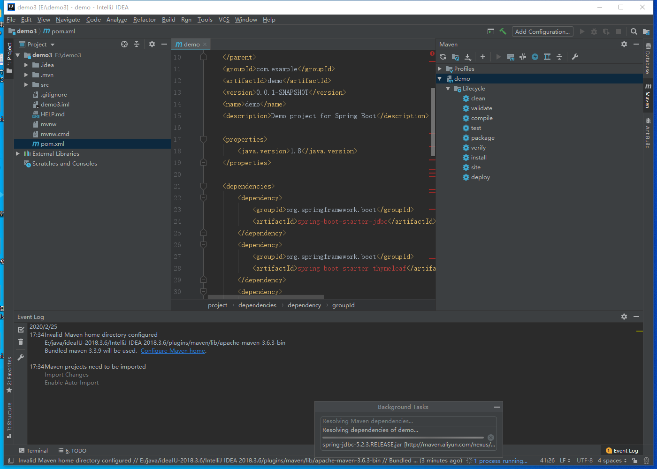Viewport: 657px width, 469px height.
Task: Toggle Skip Tests Mode in Maven
Action: click(x=535, y=57)
